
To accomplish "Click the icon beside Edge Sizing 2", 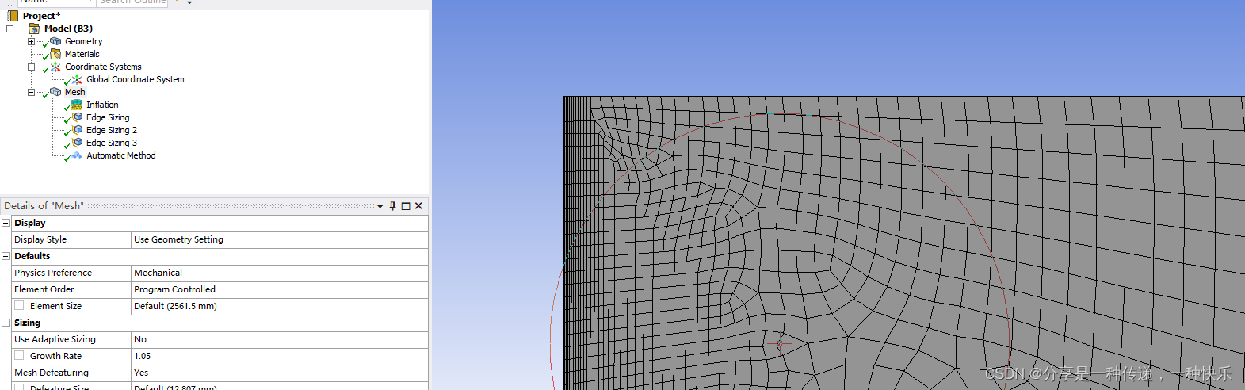I will 77,130.
